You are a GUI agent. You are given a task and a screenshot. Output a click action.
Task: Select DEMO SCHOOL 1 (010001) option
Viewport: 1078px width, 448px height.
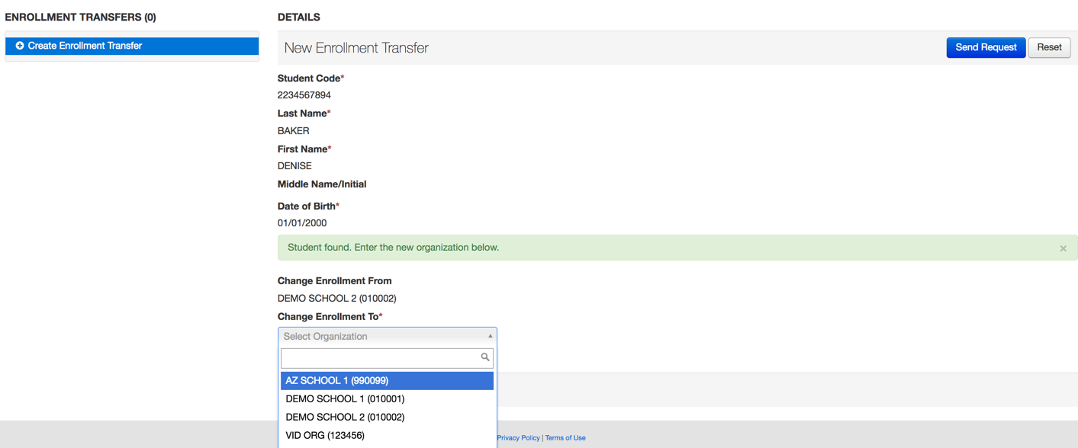point(345,398)
